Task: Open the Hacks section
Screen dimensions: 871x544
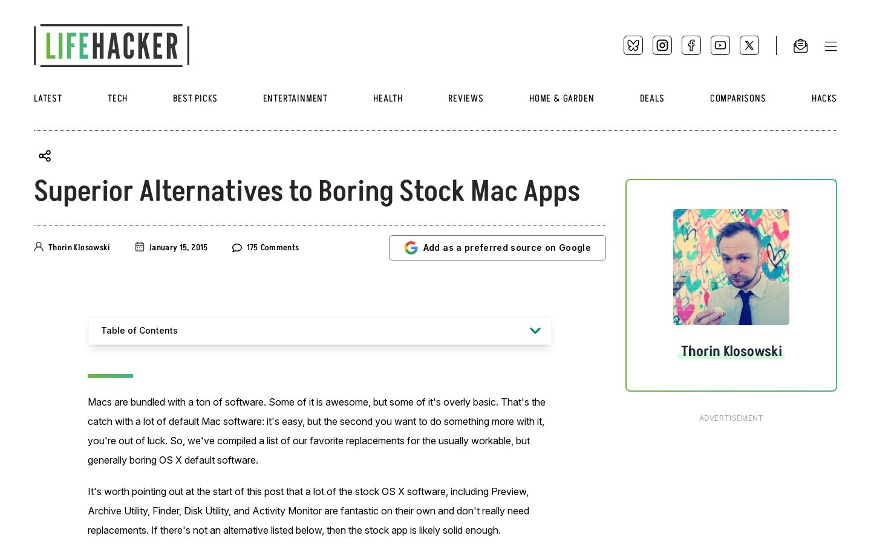Action: [824, 99]
